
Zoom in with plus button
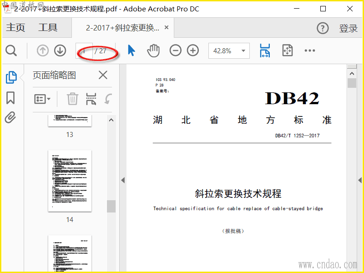(x=193, y=51)
